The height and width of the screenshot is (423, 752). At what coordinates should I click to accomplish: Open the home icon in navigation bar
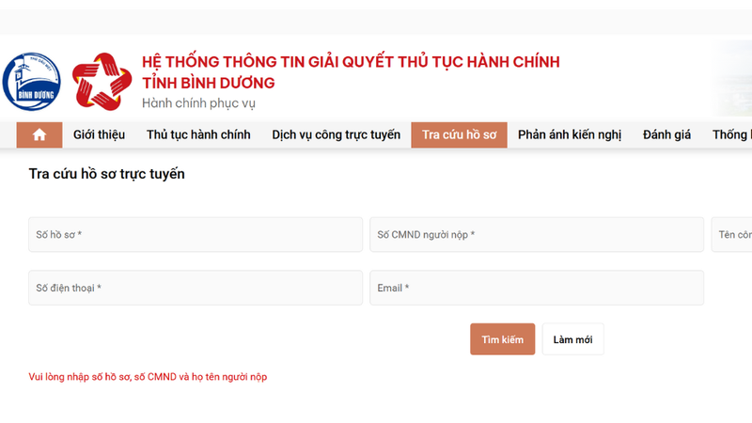[x=39, y=134]
